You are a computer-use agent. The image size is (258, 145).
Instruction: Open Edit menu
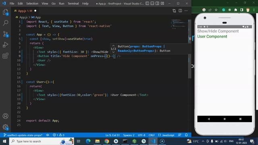tap(20, 4)
